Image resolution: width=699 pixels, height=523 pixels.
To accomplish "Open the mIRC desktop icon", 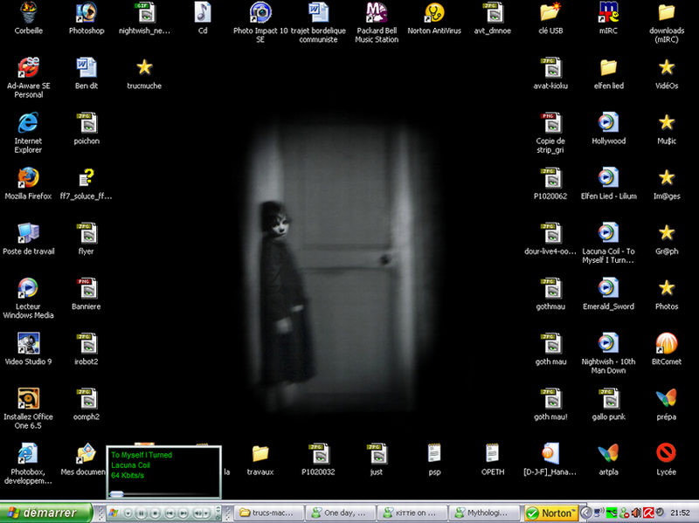I will [608, 12].
